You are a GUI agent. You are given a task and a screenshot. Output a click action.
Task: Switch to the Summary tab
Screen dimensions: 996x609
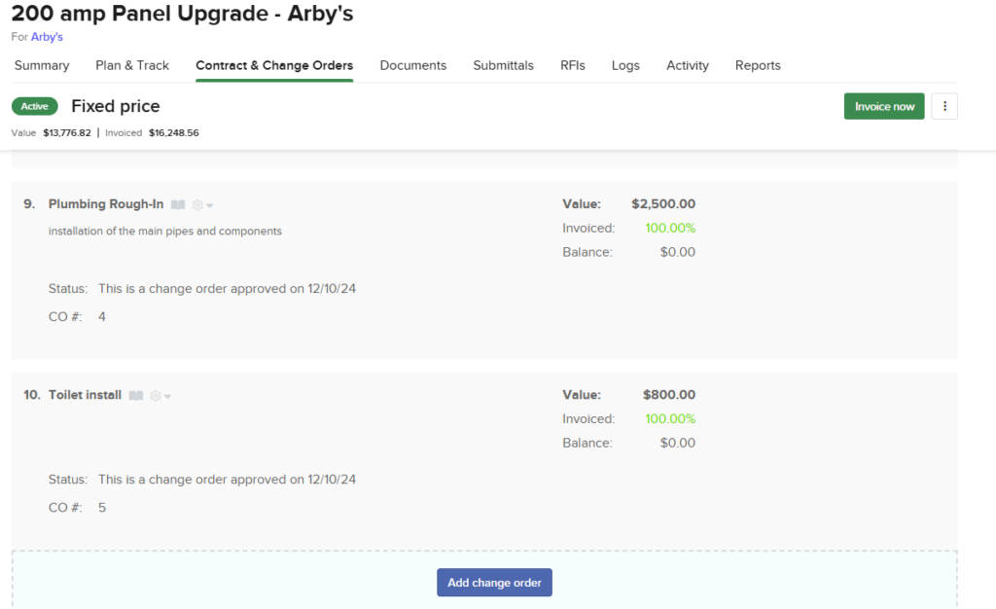point(42,65)
